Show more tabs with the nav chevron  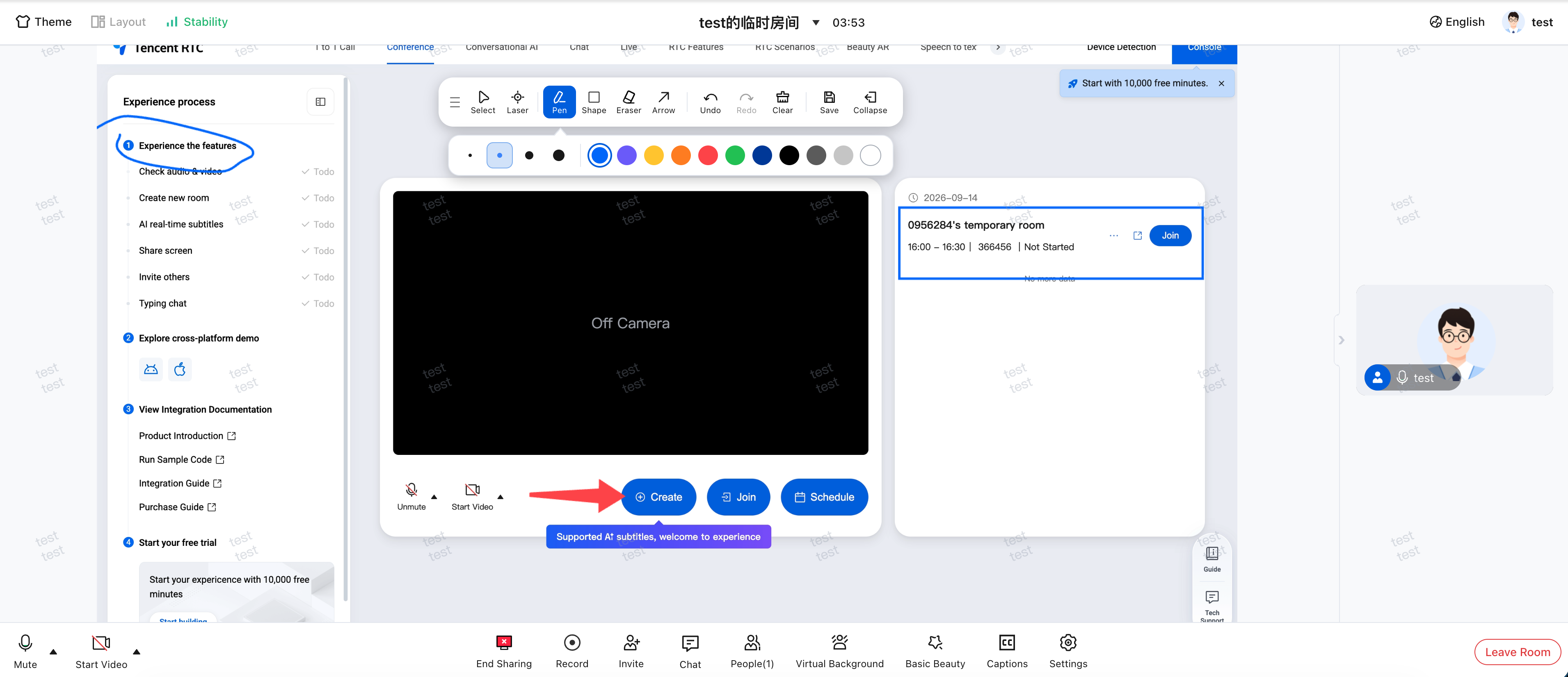998,48
